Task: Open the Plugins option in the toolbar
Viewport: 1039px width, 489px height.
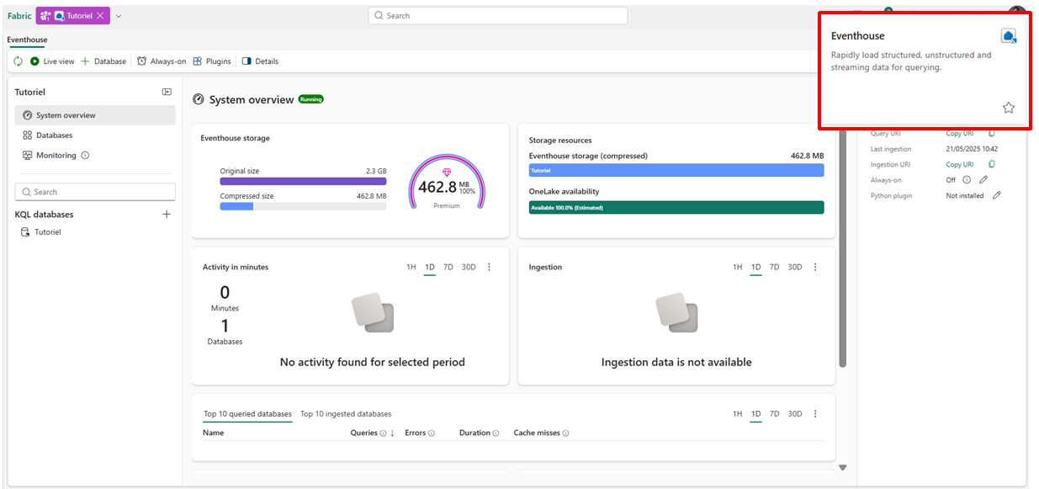Action: click(x=212, y=61)
